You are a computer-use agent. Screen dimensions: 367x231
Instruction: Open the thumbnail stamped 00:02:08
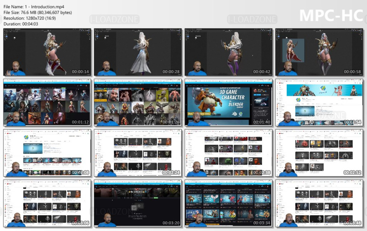[x=47, y=153]
